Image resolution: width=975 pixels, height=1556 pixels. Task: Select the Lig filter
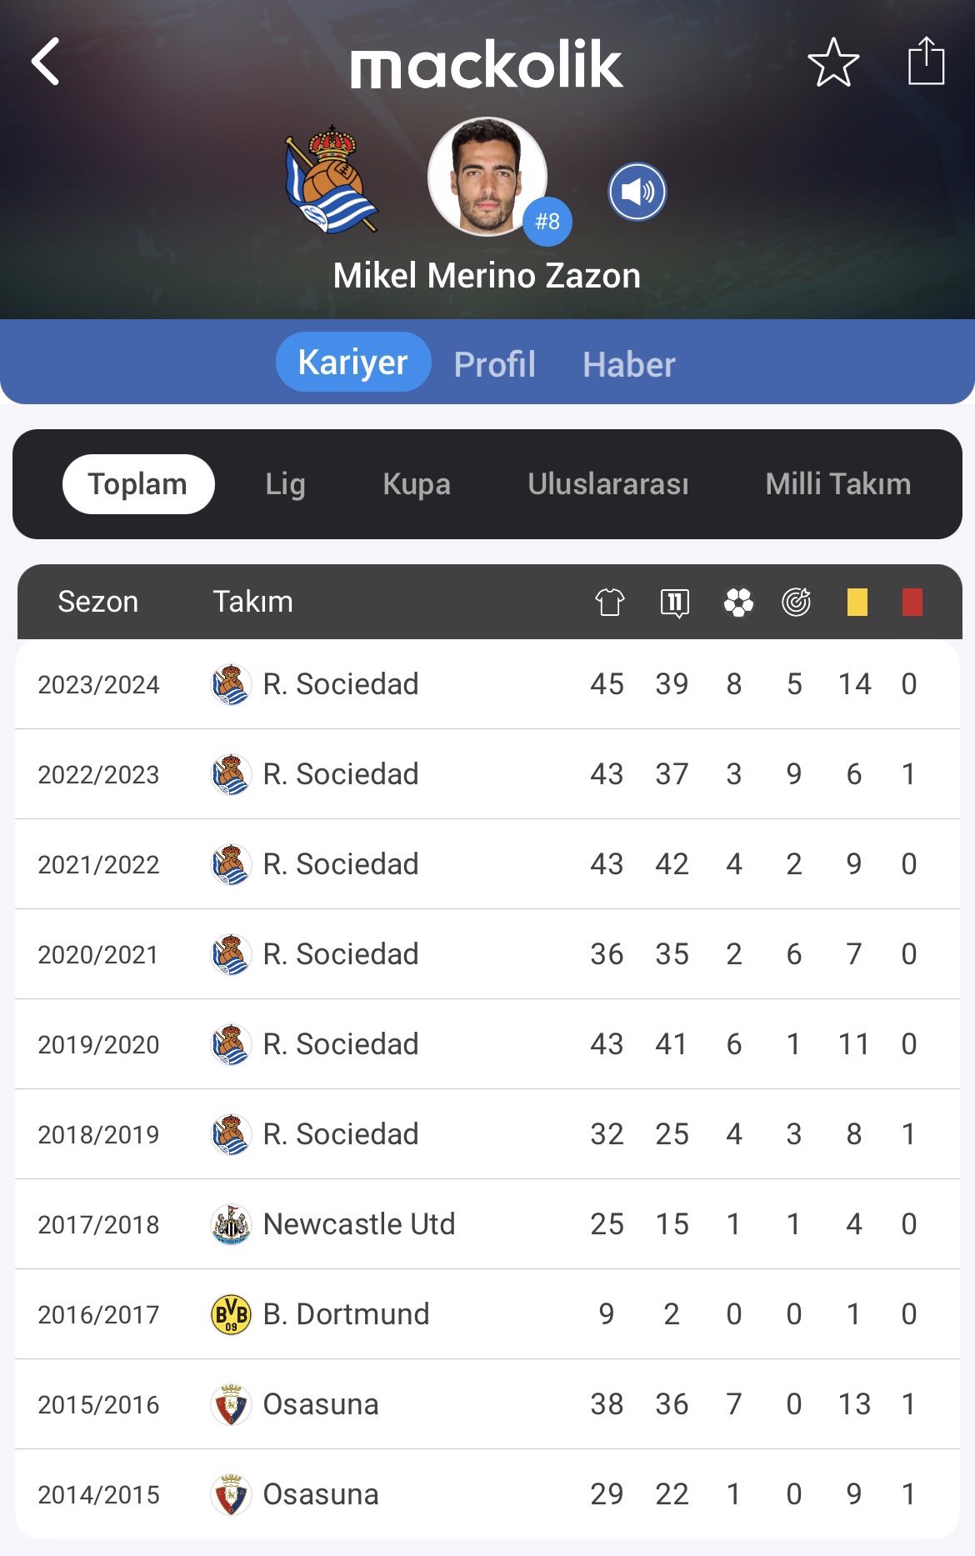pyautogui.click(x=285, y=484)
